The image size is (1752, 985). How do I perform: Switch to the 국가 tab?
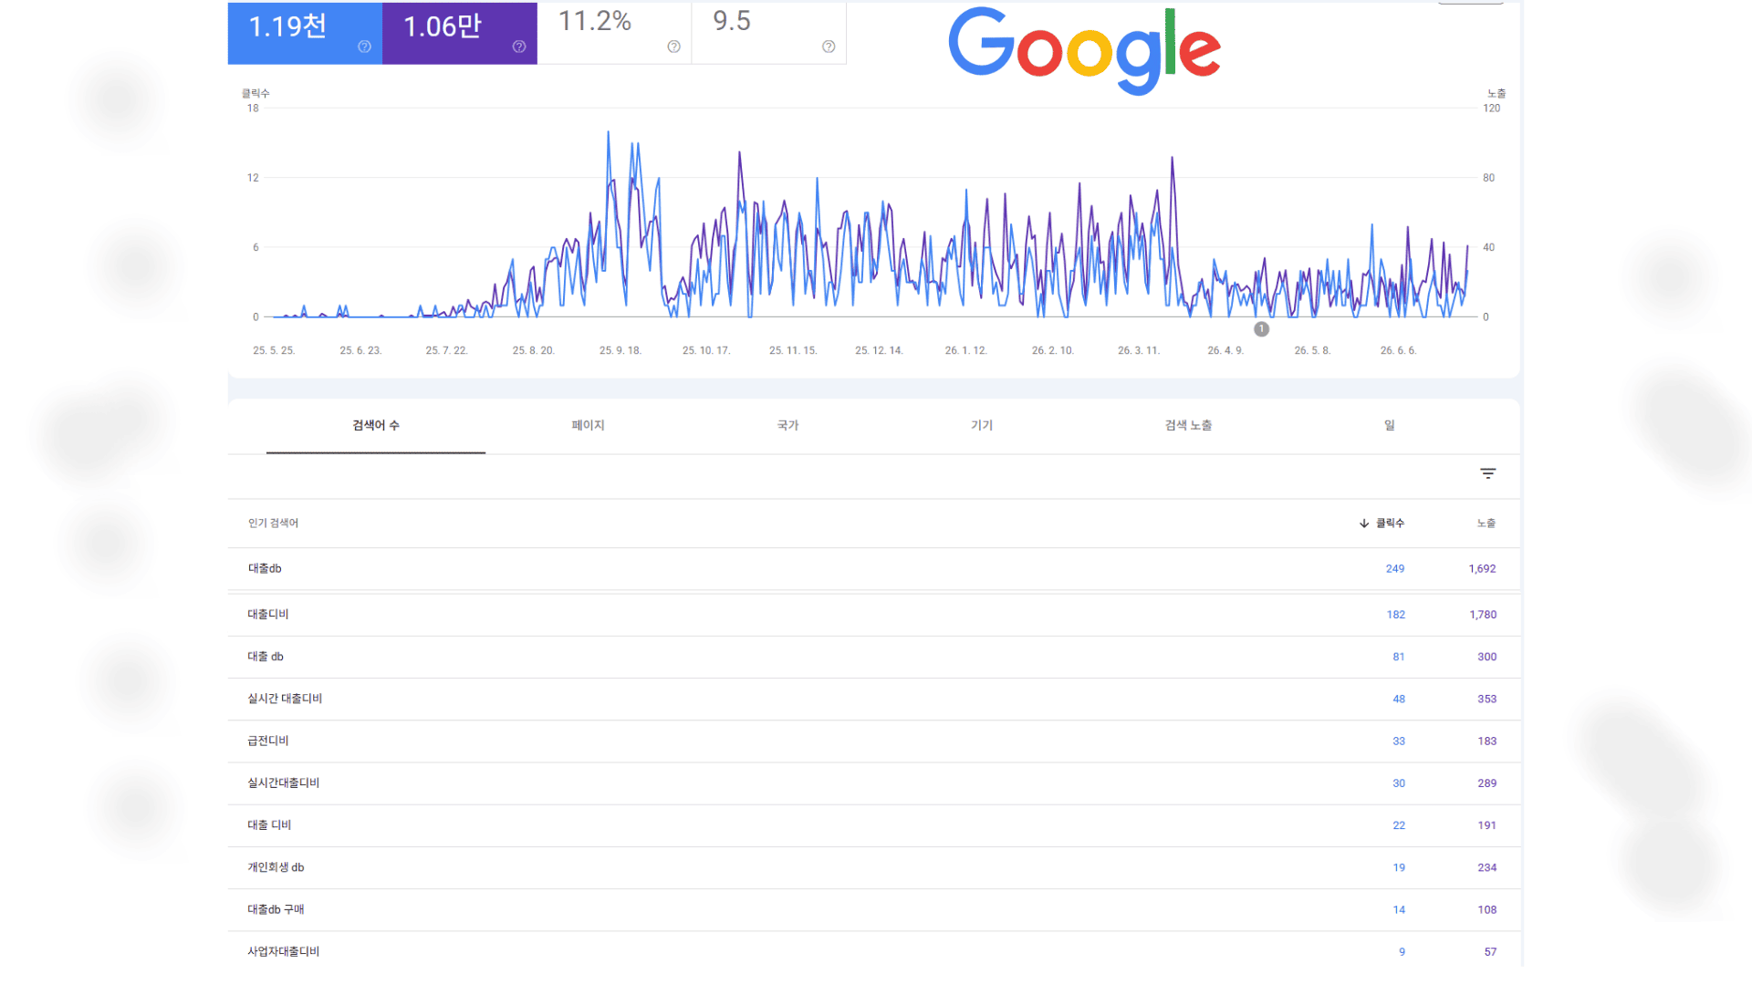click(787, 426)
